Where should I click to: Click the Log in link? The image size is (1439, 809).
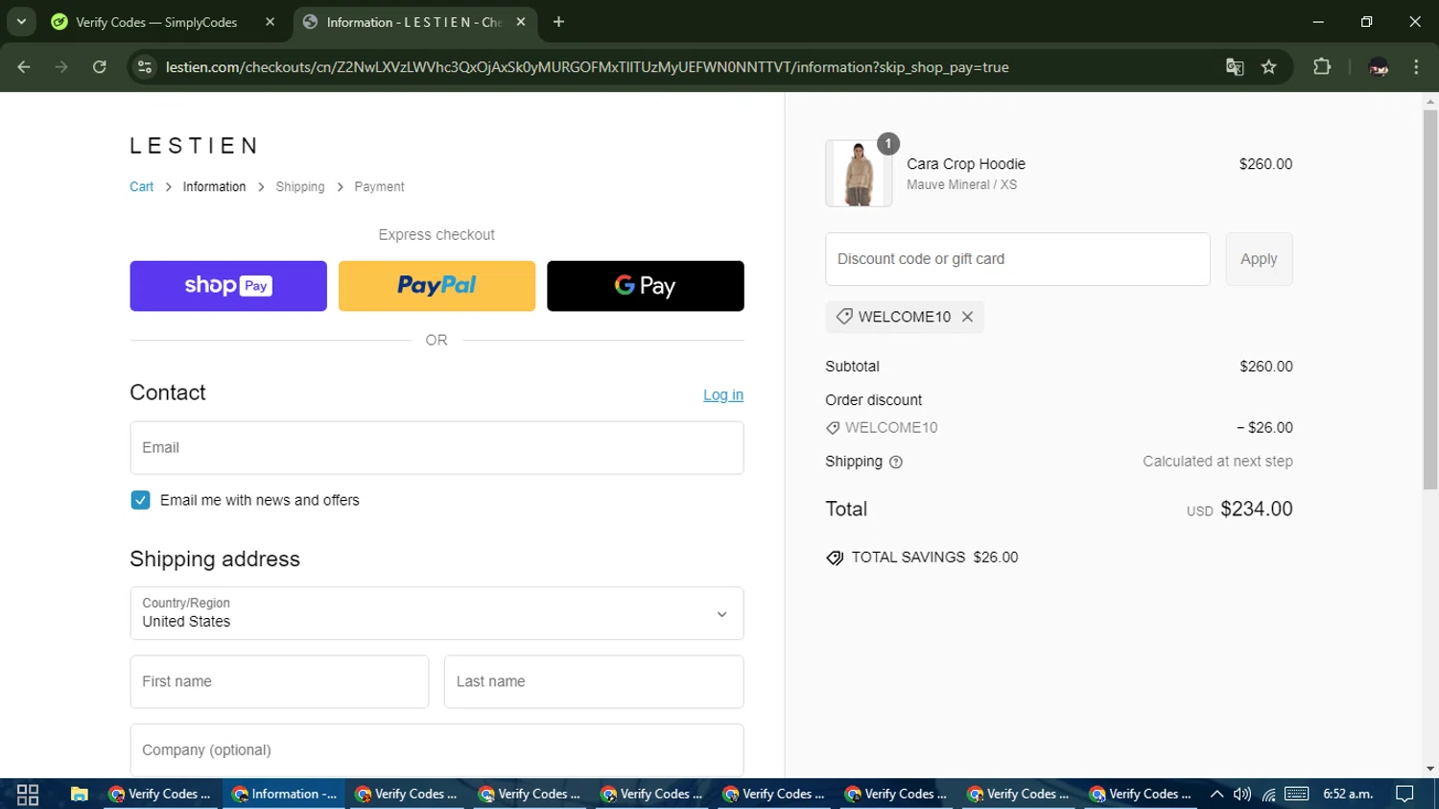(723, 395)
